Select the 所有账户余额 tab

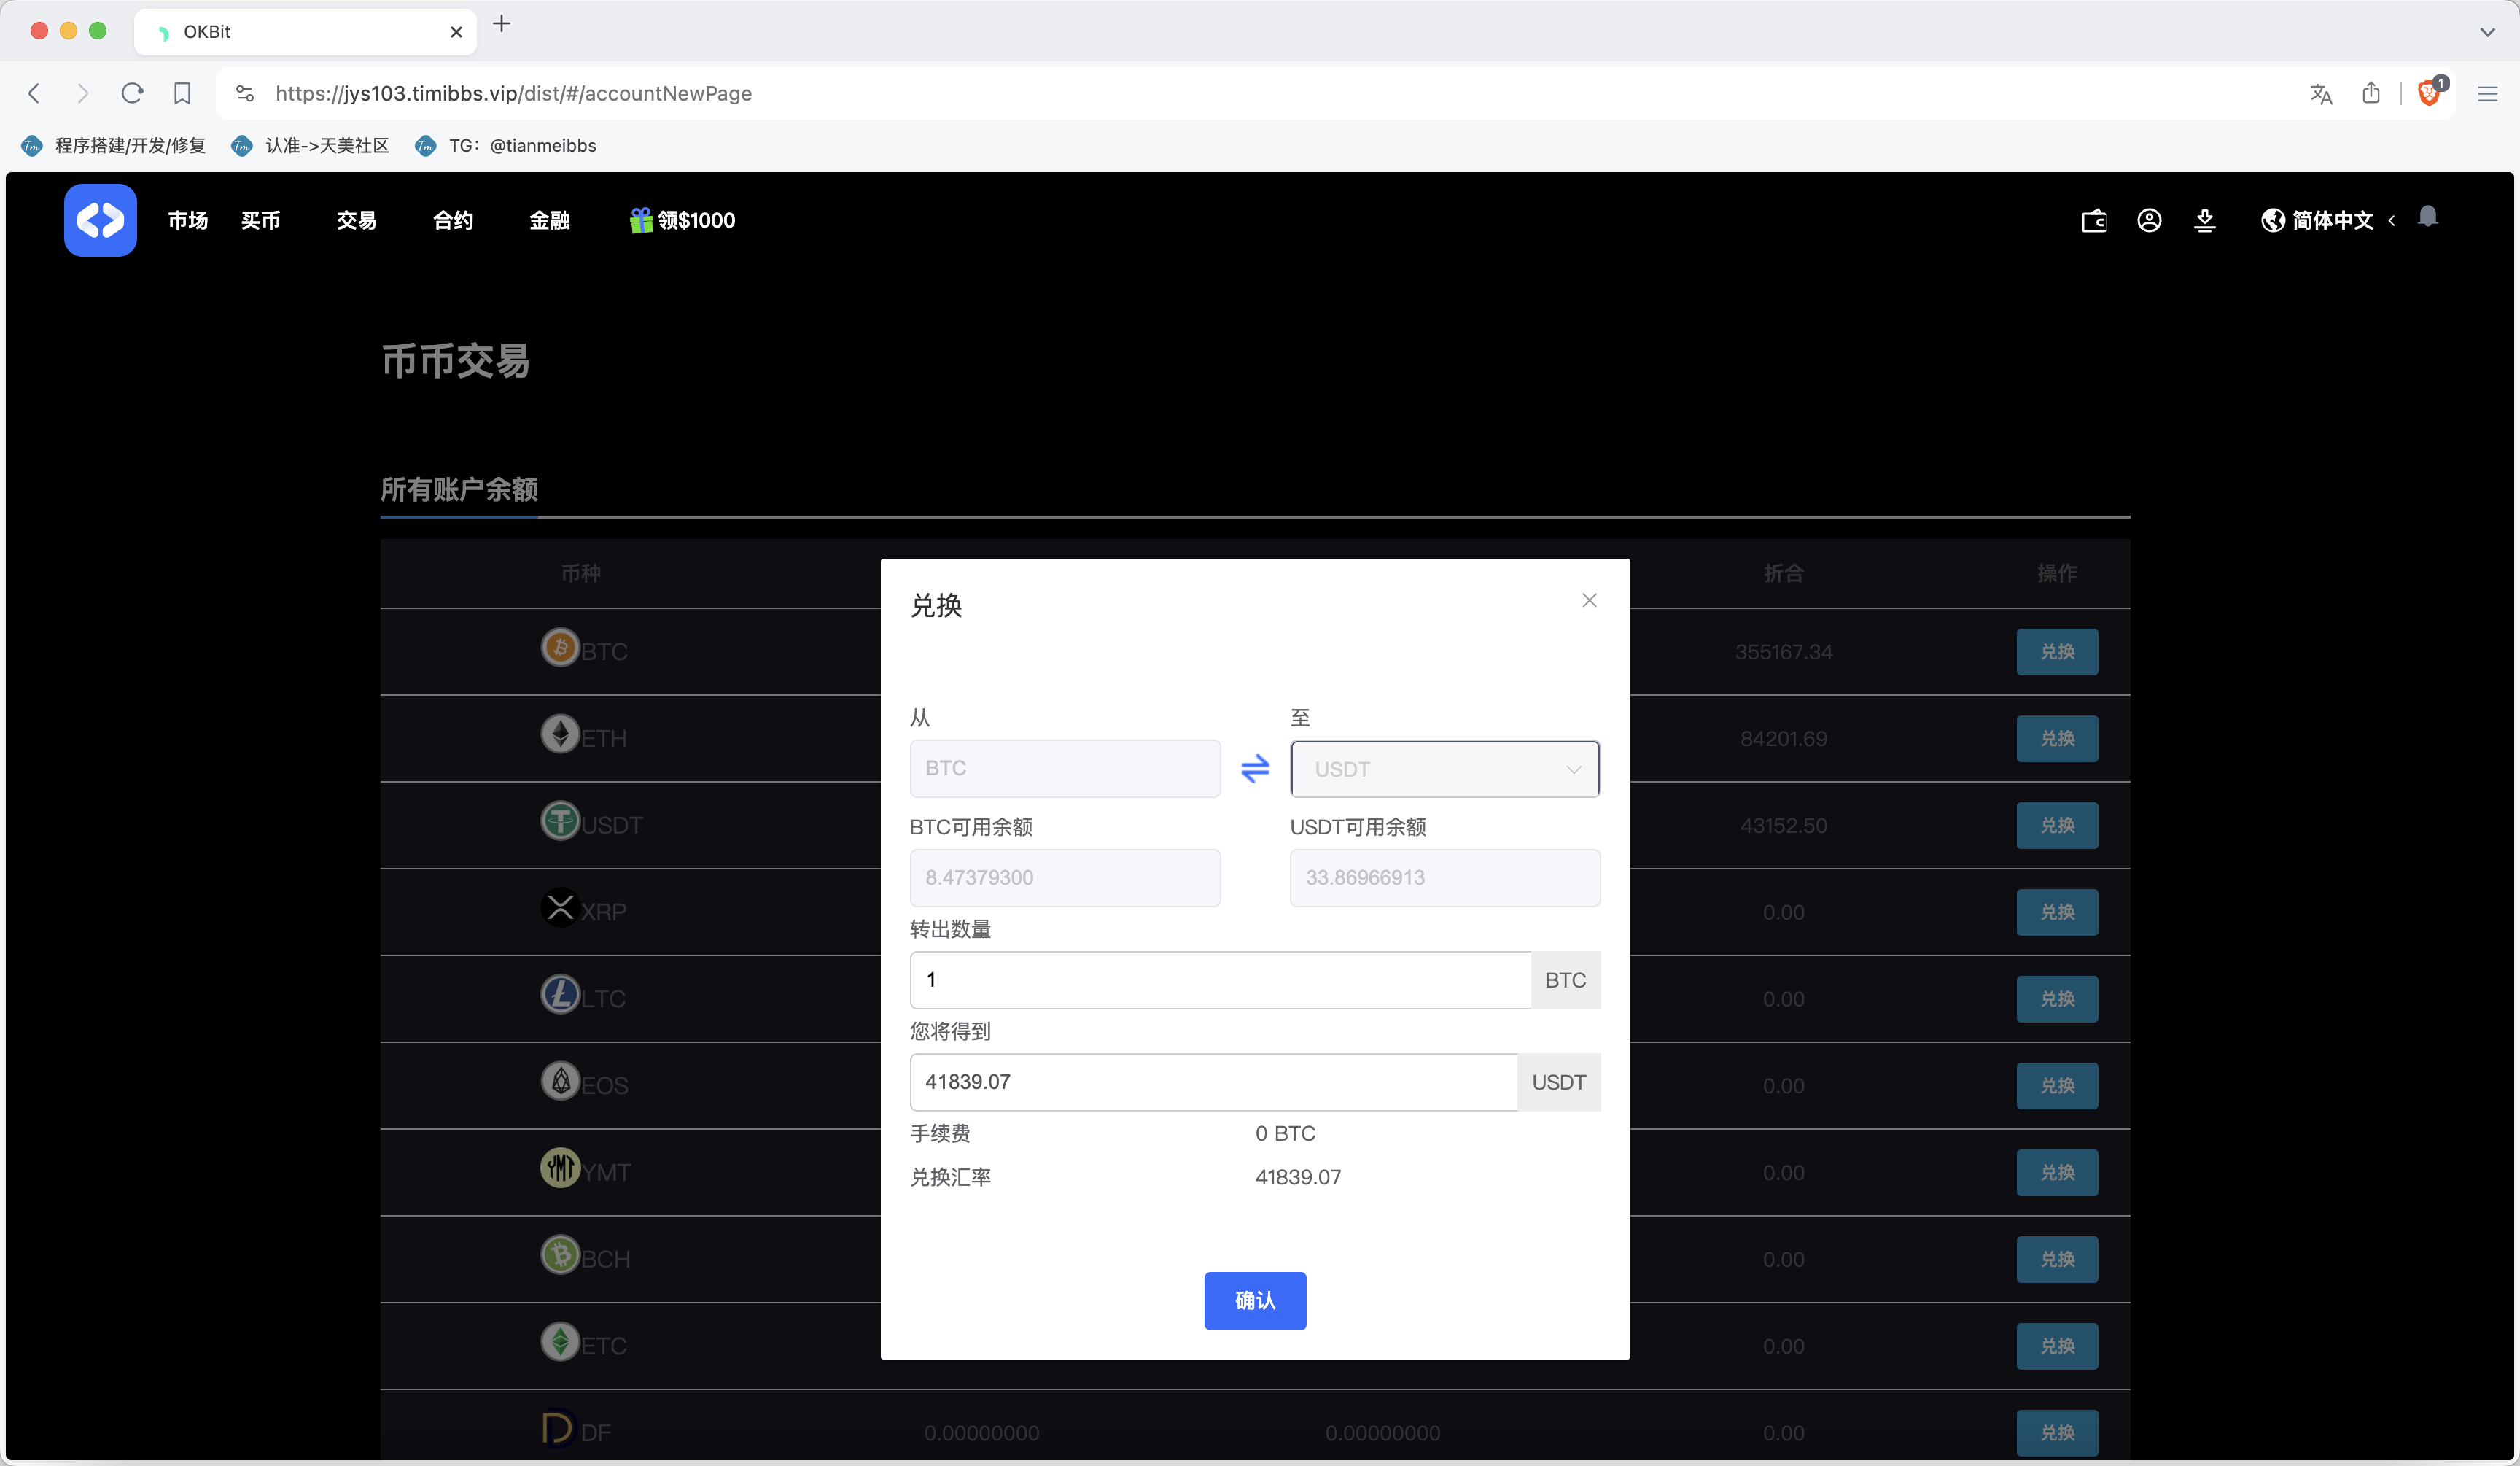[459, 489]
